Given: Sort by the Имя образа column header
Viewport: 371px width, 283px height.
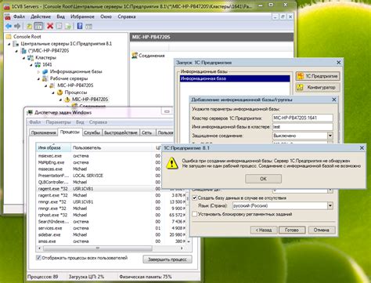Looking at the screenshot, I should pyautogui.click(x=53, y=147).
